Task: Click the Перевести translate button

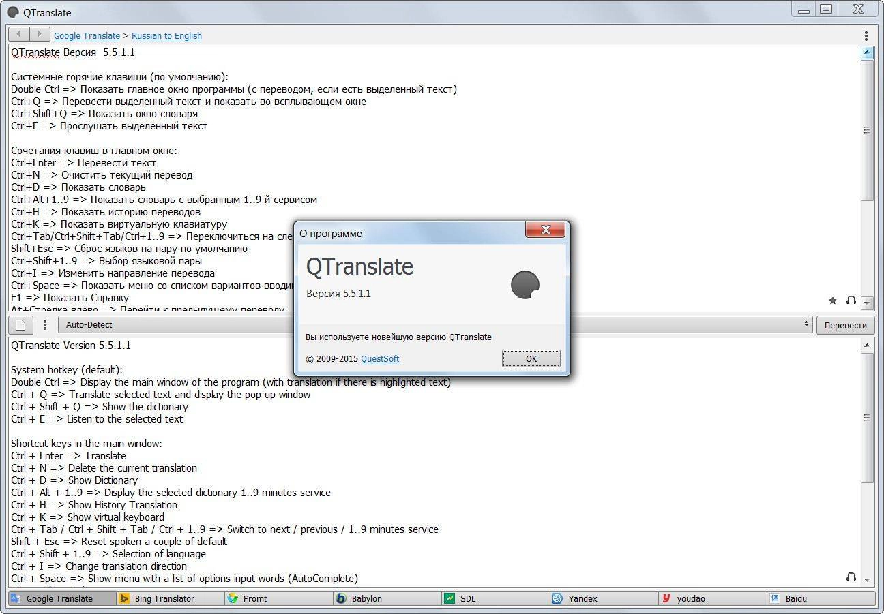Action: tap(845, 325)
